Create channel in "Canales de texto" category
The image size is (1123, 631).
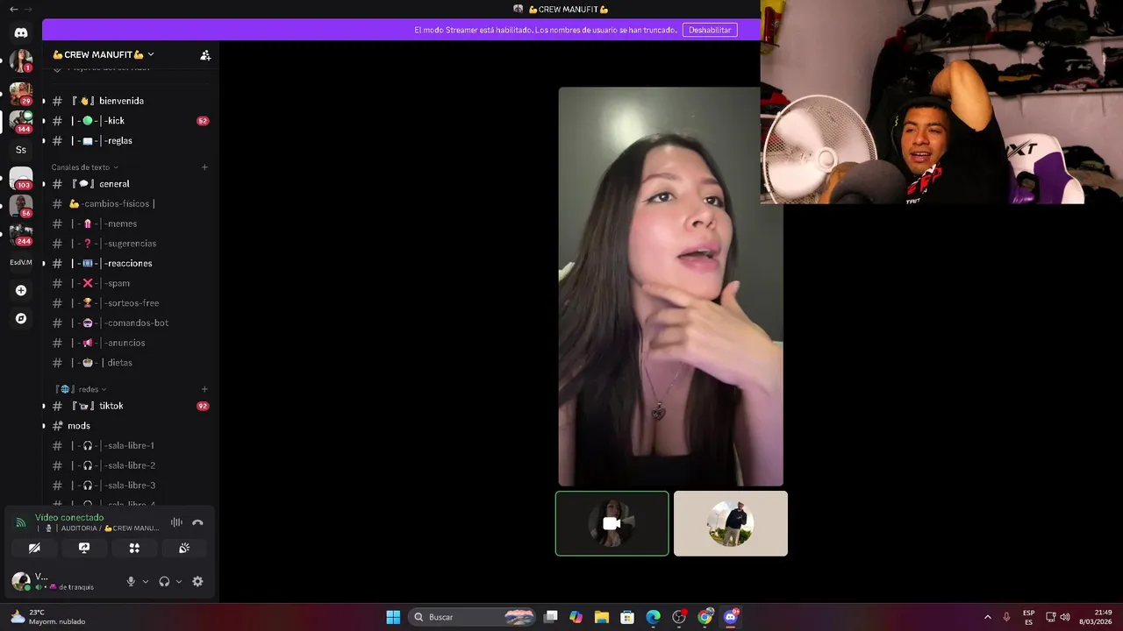204,167
